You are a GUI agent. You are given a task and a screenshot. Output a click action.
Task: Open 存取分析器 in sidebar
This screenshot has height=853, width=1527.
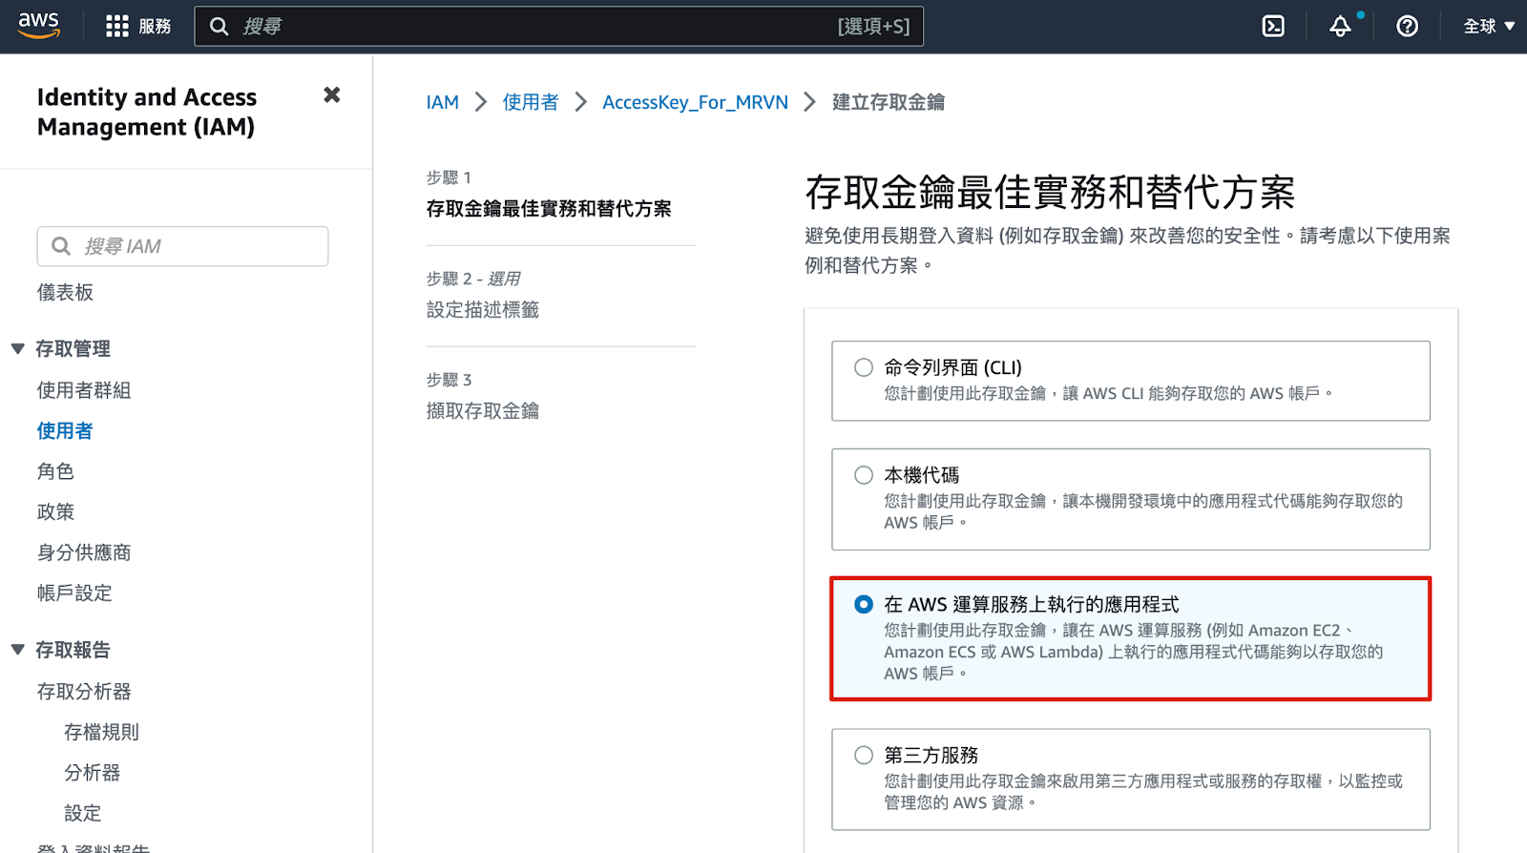tap(84, 692)
